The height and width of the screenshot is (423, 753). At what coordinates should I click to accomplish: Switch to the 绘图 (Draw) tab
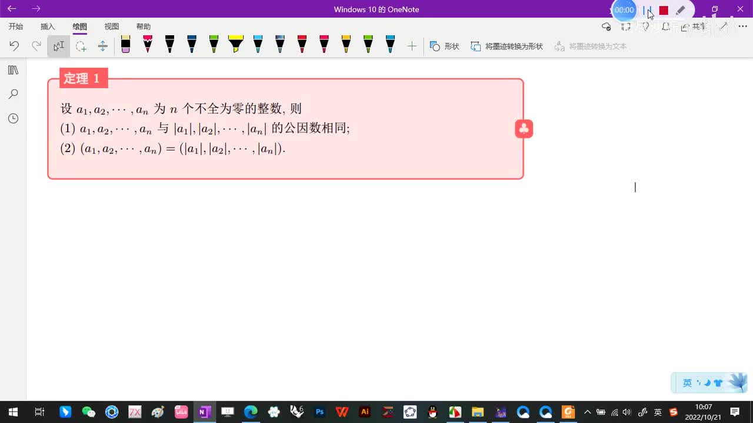(79, 26)
